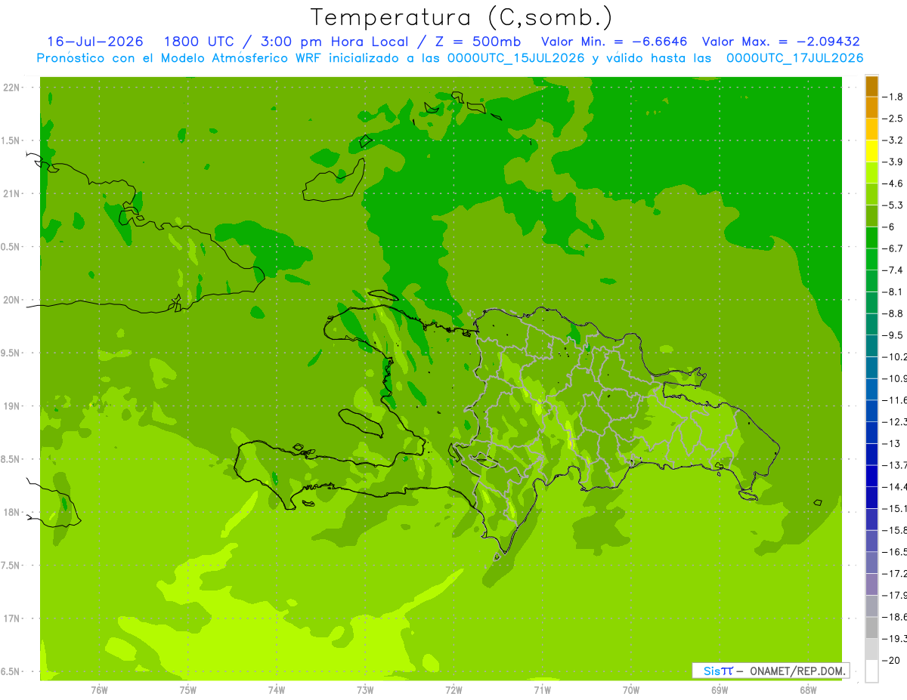Click the '-4.6' colorbar label

(x=893, y=183)
